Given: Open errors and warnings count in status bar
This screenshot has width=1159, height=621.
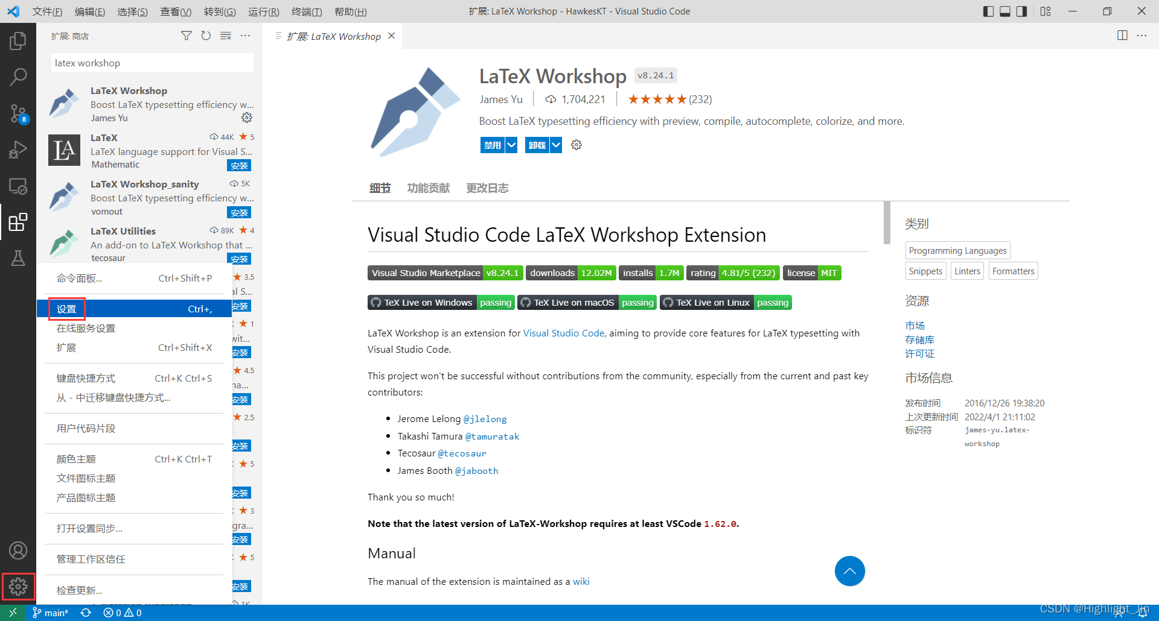Looking at the screenshot, I should pos(123,613).
